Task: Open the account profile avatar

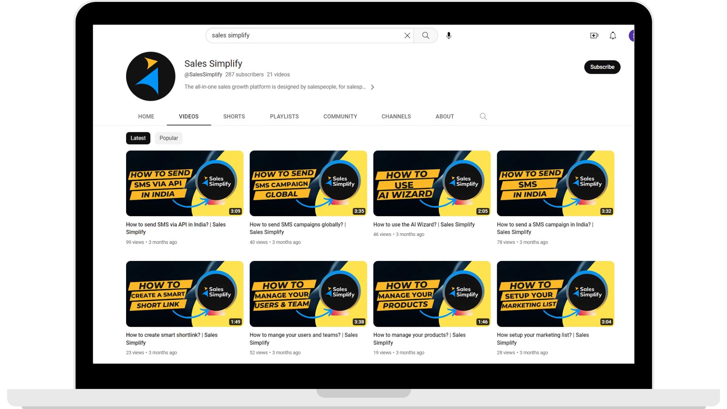Action: [x=631, y=36]
